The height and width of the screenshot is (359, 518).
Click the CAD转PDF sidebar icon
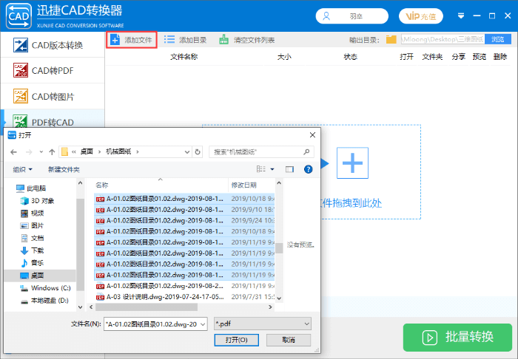21,70
